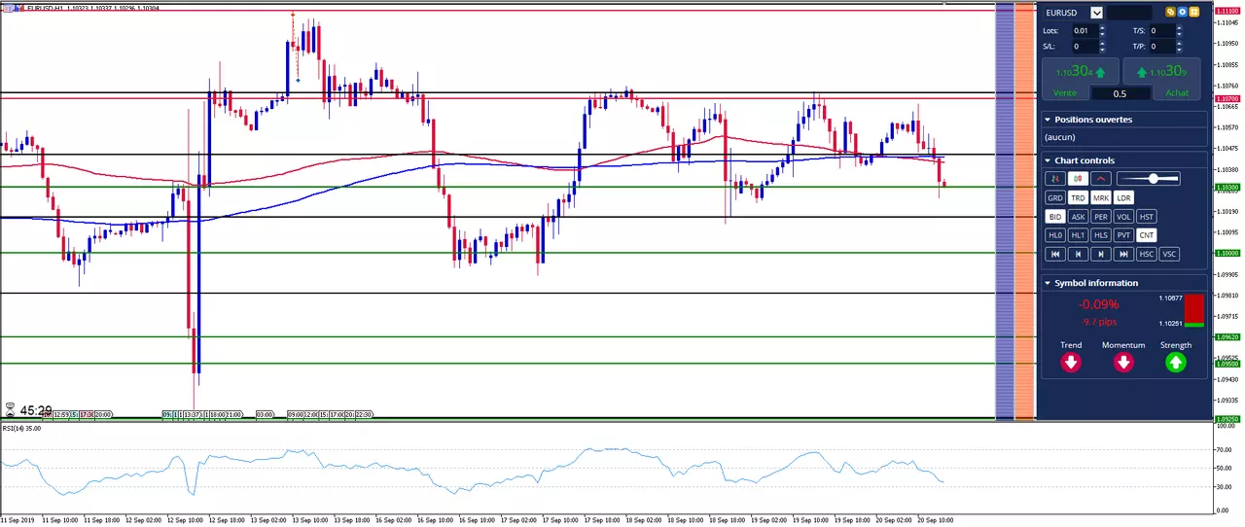Toggle the HST history button
This screenshot has width=1245, height=527.
pyautogui.click(x=1147, y=217)
